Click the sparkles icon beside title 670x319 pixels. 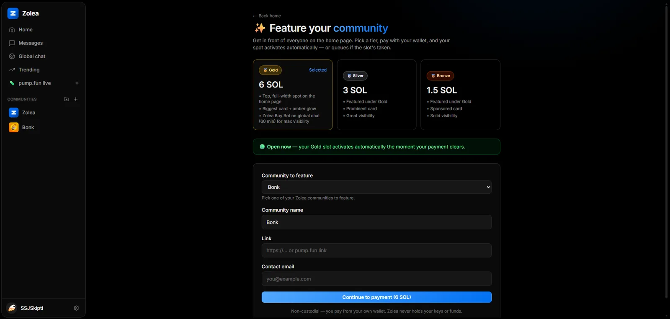click(x=260, y=28)
